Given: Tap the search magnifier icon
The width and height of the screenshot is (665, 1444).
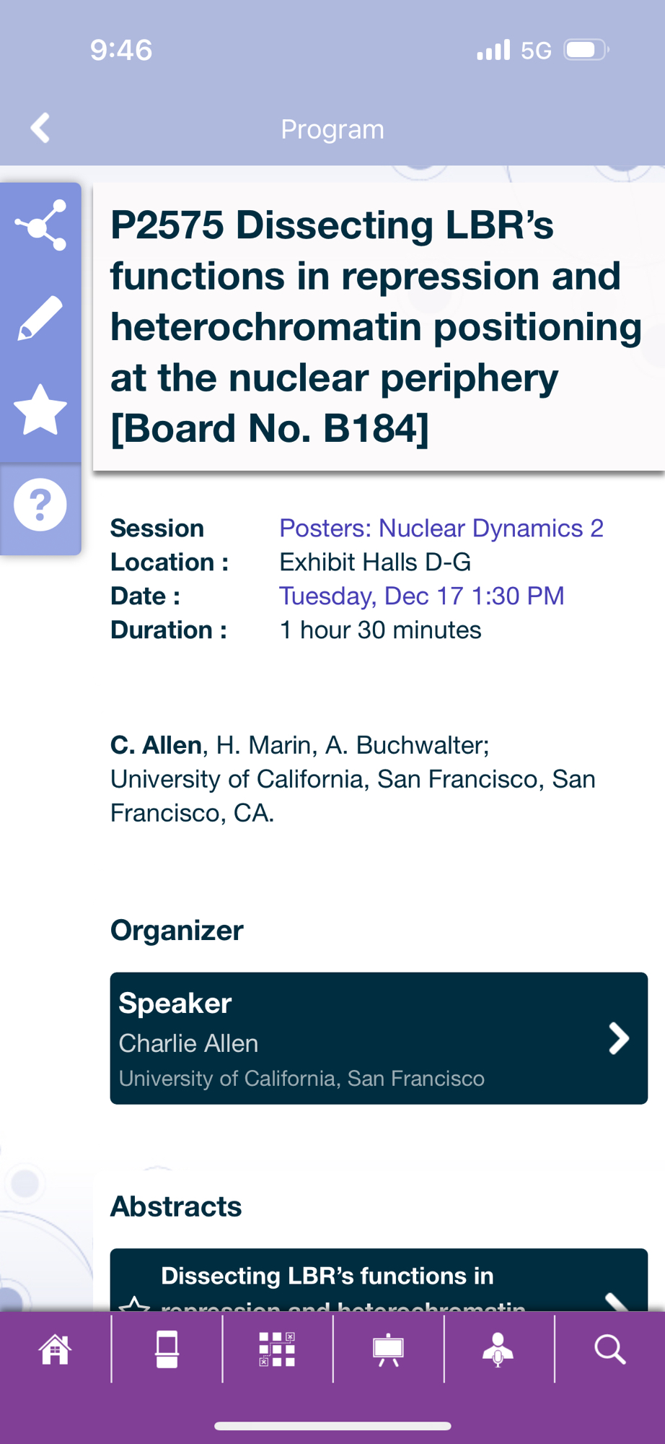Looking at the screenshot, I should [x=609, y=1349].
